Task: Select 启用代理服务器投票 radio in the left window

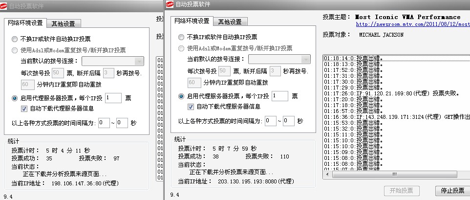Action: 15,98
